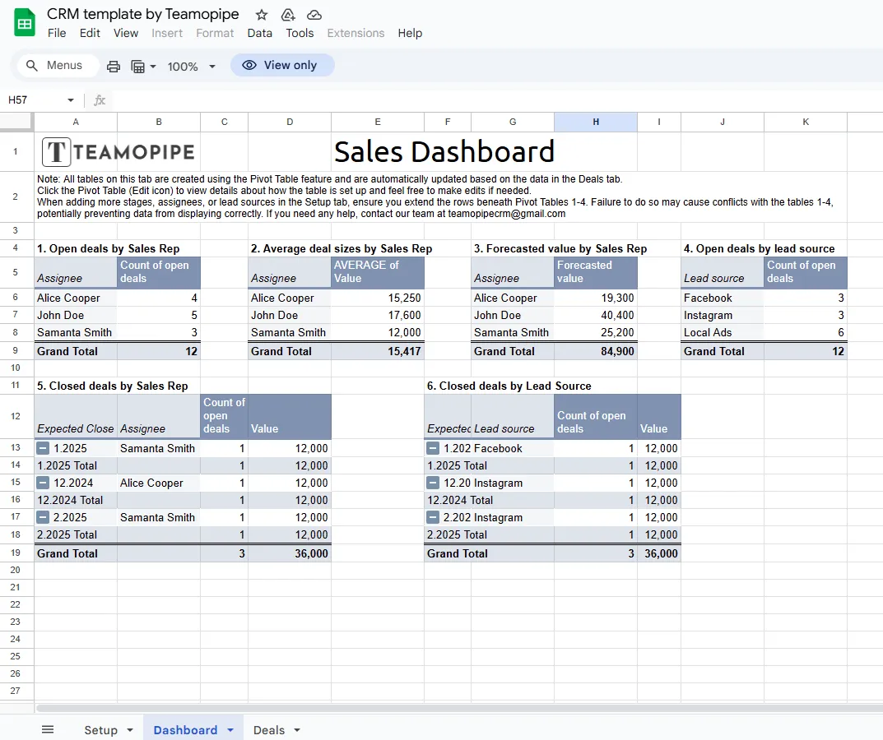
Task: Click John Doe's forecasted value 40,400
Action: point(596,315)
